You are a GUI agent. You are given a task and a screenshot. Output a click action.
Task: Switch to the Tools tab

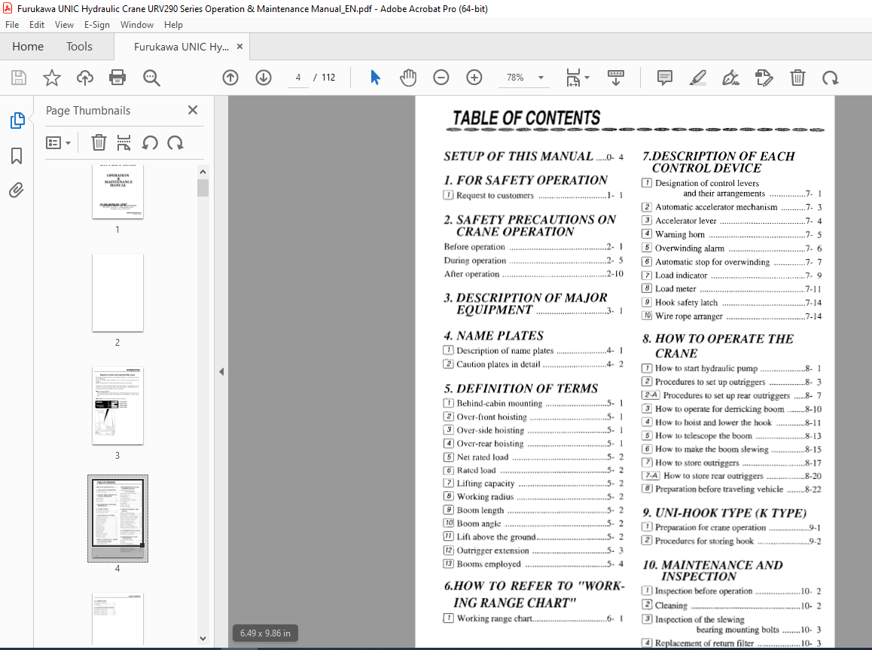tap(80, 47)
